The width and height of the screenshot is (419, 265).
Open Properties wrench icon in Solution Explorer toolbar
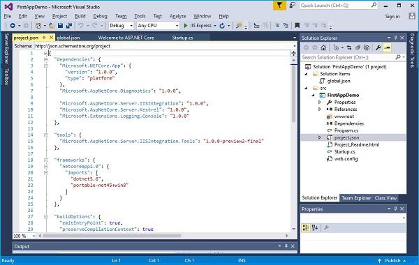(x=378, y=47)
